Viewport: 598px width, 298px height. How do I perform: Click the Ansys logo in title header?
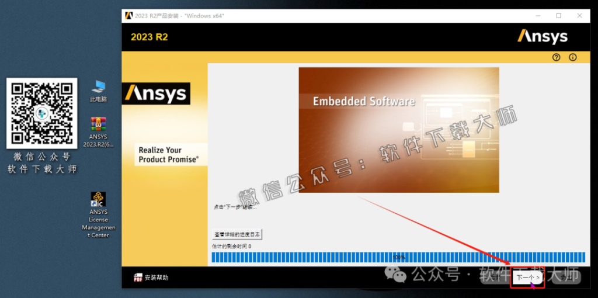(543, 37)
